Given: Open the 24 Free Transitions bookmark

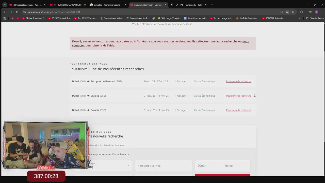Looking at the screenshot, I should [33, 18].
